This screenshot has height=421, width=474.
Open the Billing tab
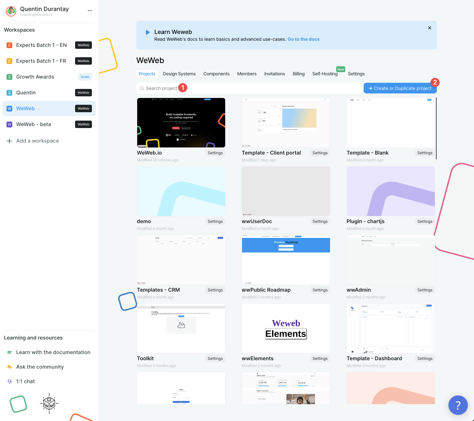coord(298,74)
